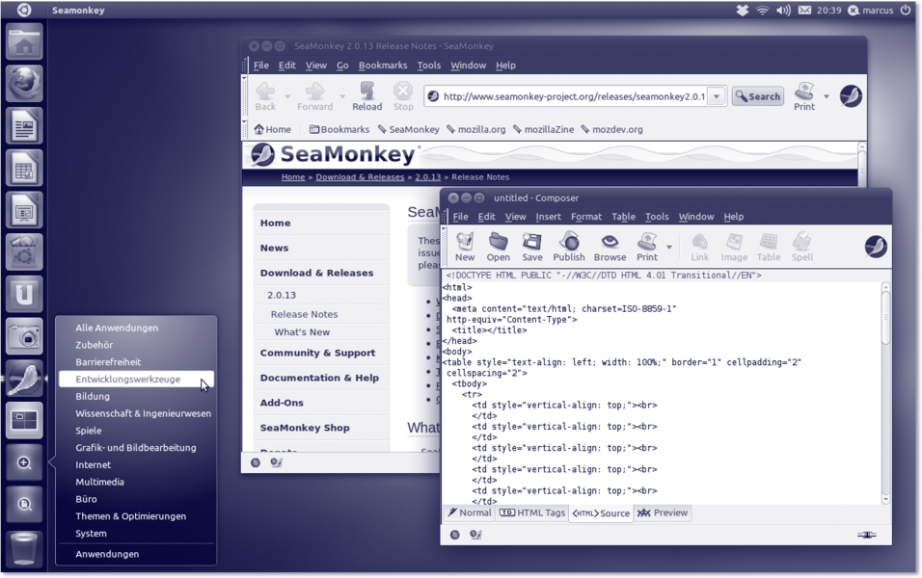Click the Browse icon in Composer
The height and width of the screenshot is (578, 922).
[610, 246]
